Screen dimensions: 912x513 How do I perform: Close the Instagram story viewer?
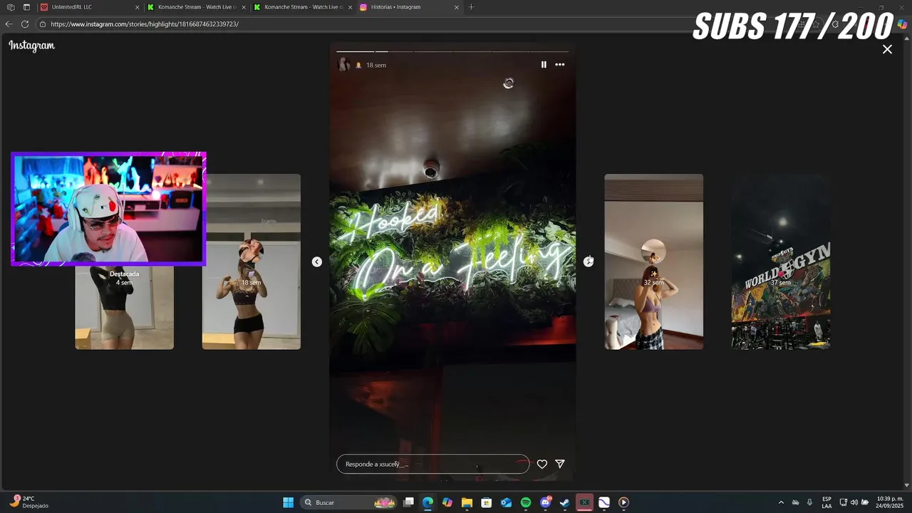[887, 49]
